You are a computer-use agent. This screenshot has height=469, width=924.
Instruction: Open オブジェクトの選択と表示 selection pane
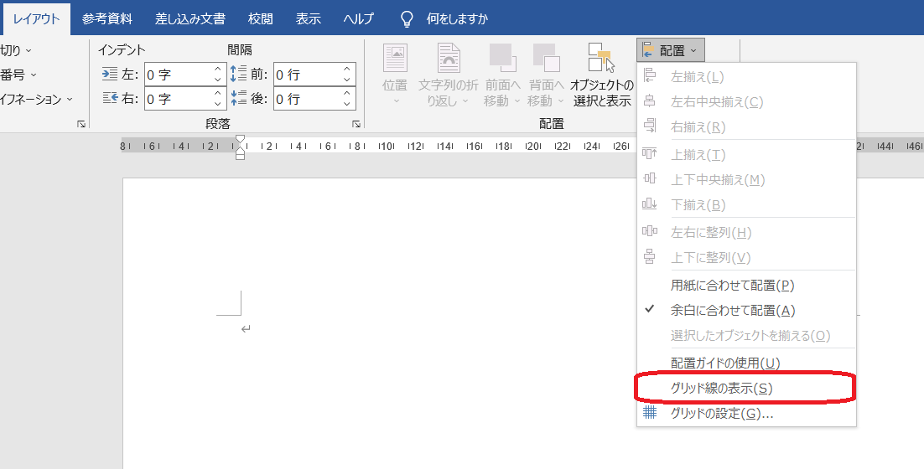point(602,75)
